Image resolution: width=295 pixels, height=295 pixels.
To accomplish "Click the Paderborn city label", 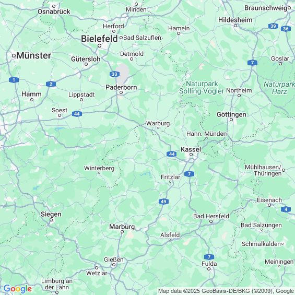I will point(121,87).
